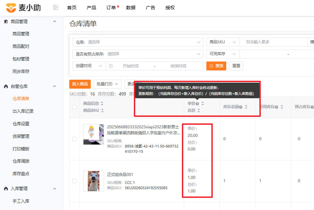Click the 重置 button
The image size is (314, 210).
tap(236, 66)
